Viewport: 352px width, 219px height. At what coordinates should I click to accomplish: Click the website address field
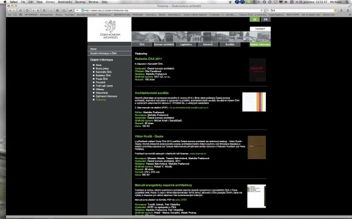pos(171,10)
